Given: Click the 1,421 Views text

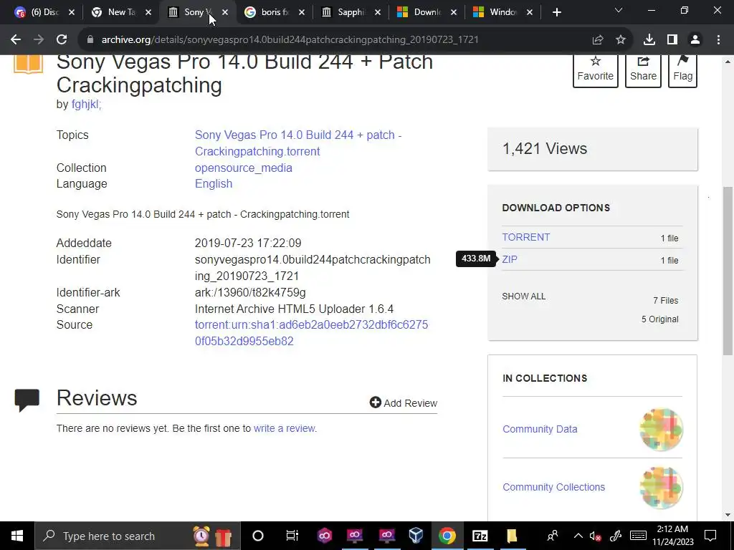Looking at the screenshot, I should pos(545,149).
